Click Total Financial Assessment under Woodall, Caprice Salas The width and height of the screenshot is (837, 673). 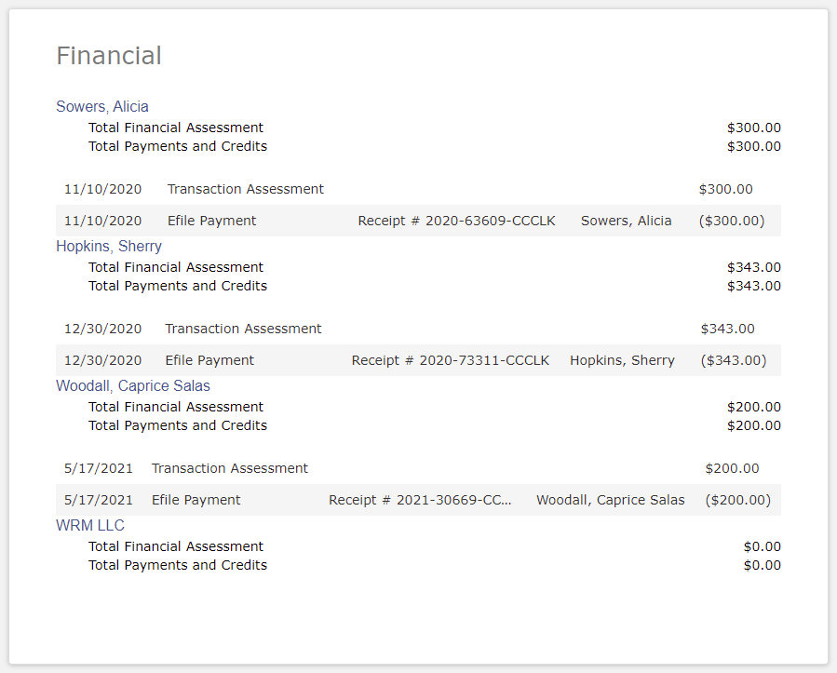pyautogui.click(x=176, y=407)
